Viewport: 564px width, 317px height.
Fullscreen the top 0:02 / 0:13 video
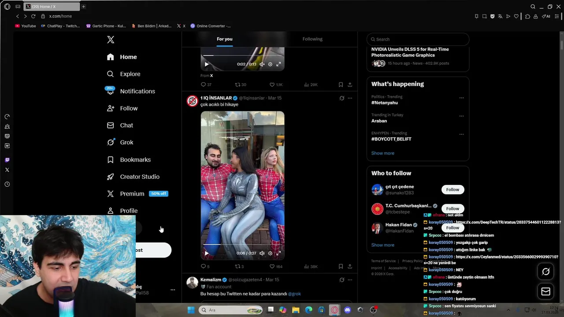[278, 64]
